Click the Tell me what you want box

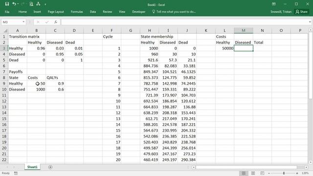174,12
